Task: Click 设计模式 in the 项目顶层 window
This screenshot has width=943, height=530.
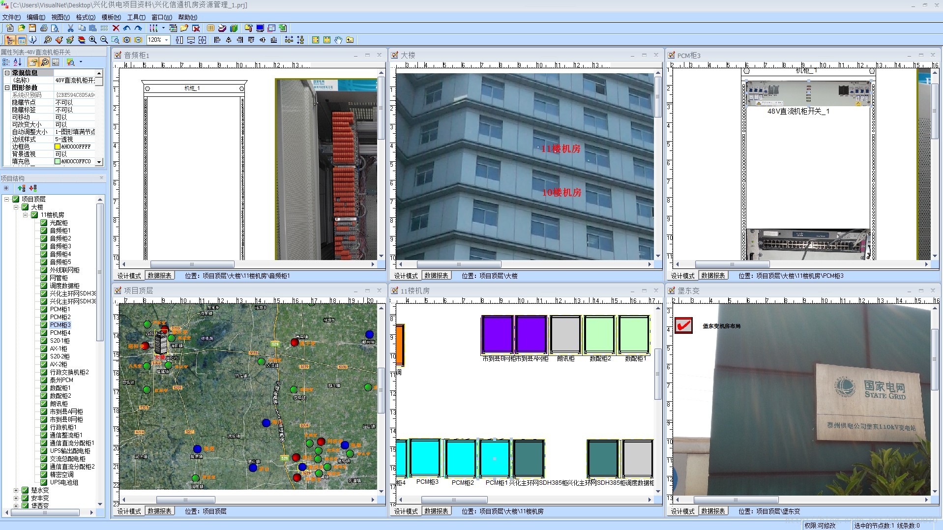Action: [x=129, y=511]
